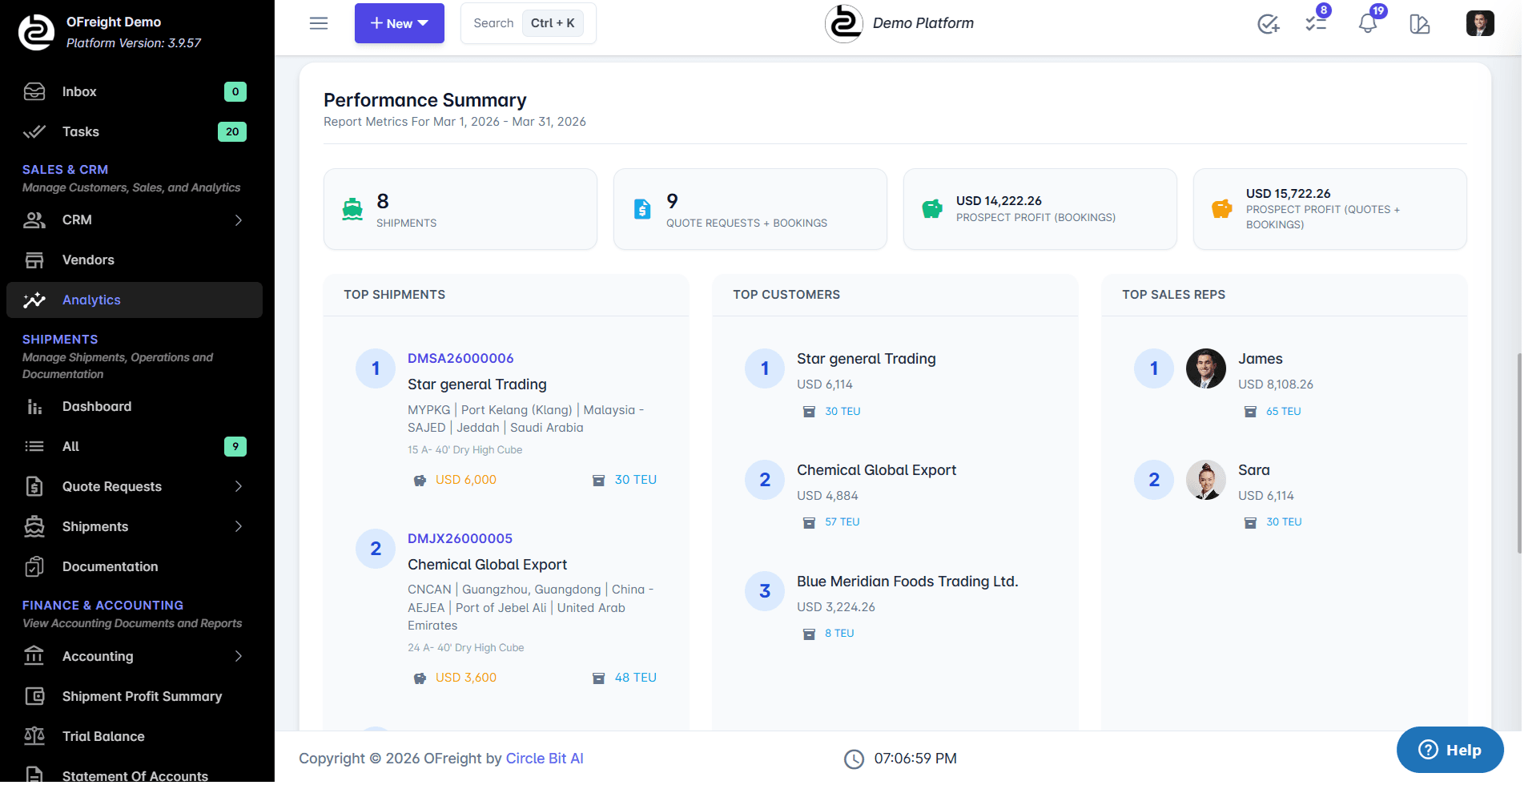This screenshot has height=785, width=1524.
Task: Open the Vendors section from the sidebar
Action: pyautogui.click(x=88, y=260)
